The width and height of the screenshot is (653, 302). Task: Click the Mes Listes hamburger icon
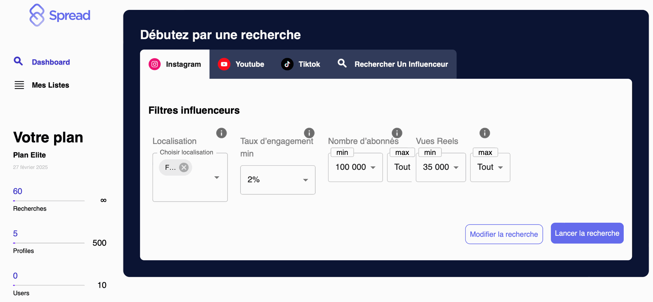tap(19, 85)
